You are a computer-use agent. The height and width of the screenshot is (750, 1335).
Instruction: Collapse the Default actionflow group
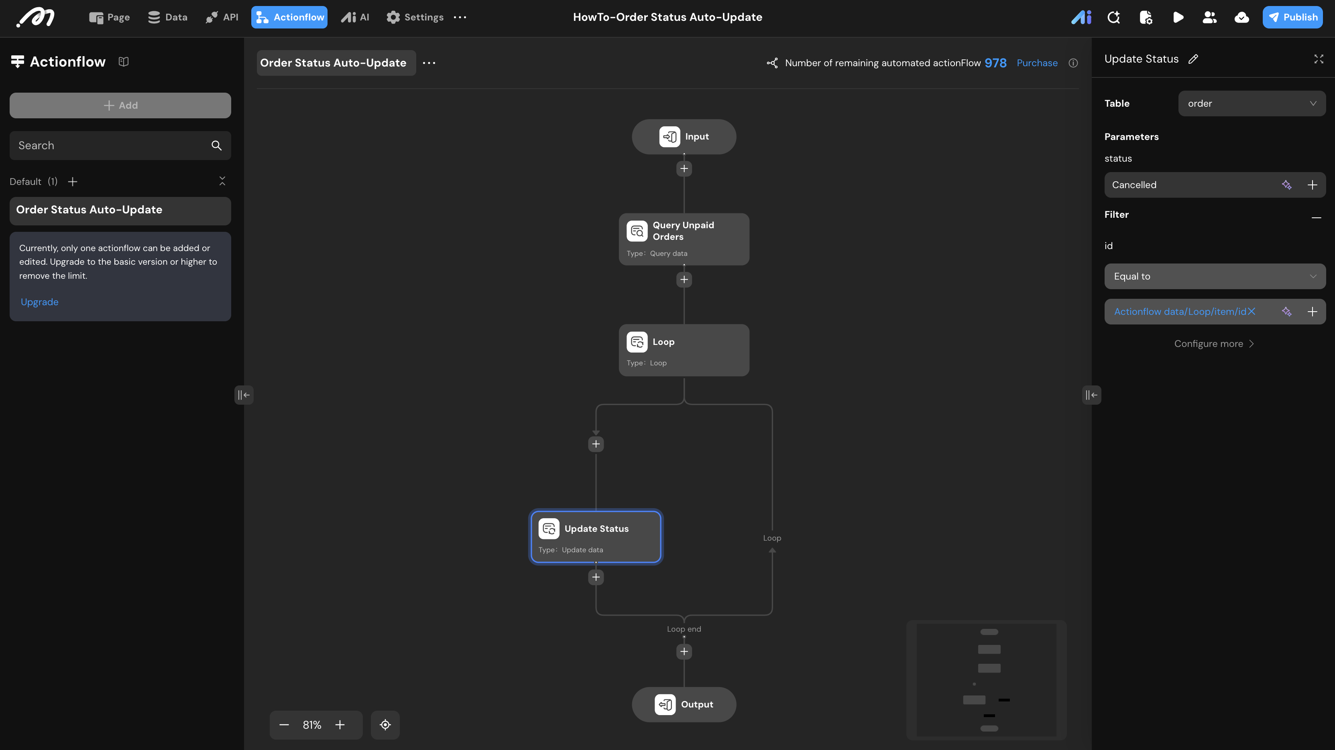tap(222, 181)
